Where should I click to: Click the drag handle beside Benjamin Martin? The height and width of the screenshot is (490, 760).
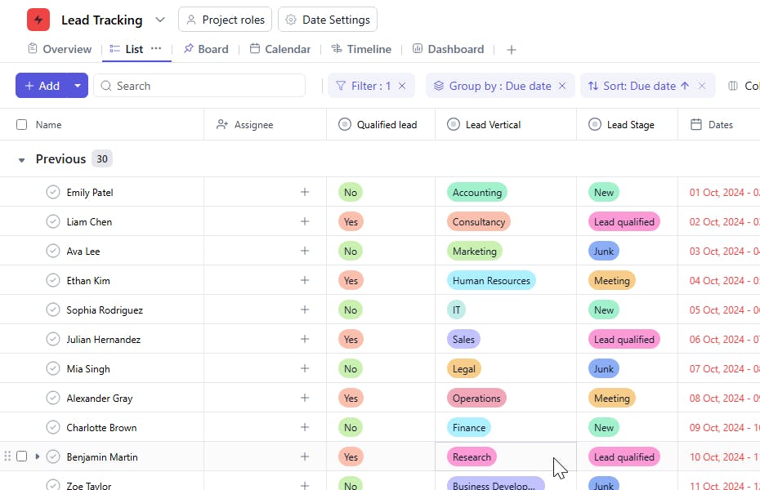click(8, 457)
